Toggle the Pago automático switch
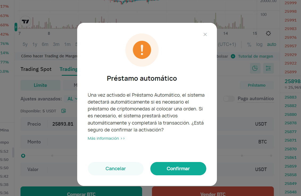The height and width of the screenshot is (196, 301). [229, 99]
